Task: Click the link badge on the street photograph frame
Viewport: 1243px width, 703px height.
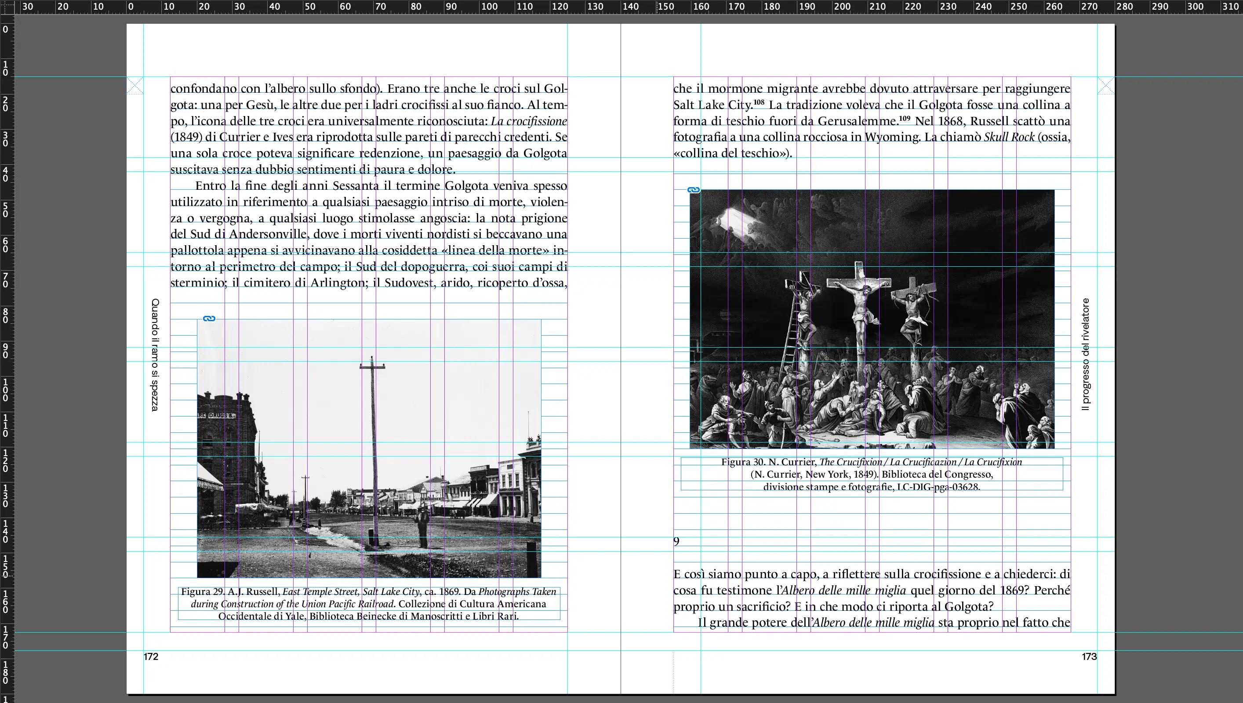Action: point(209,319)
